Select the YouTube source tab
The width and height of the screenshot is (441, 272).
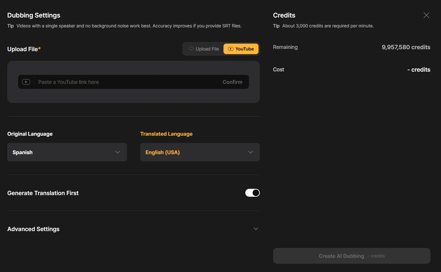(x=241, y=49)
